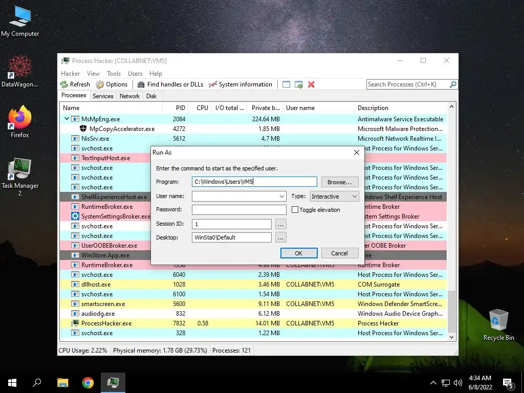Image resolution: width=524 pixels, height=393 pixels.
Task: Select the smartscreen.exe process row
Action: [x=253, y=304]
